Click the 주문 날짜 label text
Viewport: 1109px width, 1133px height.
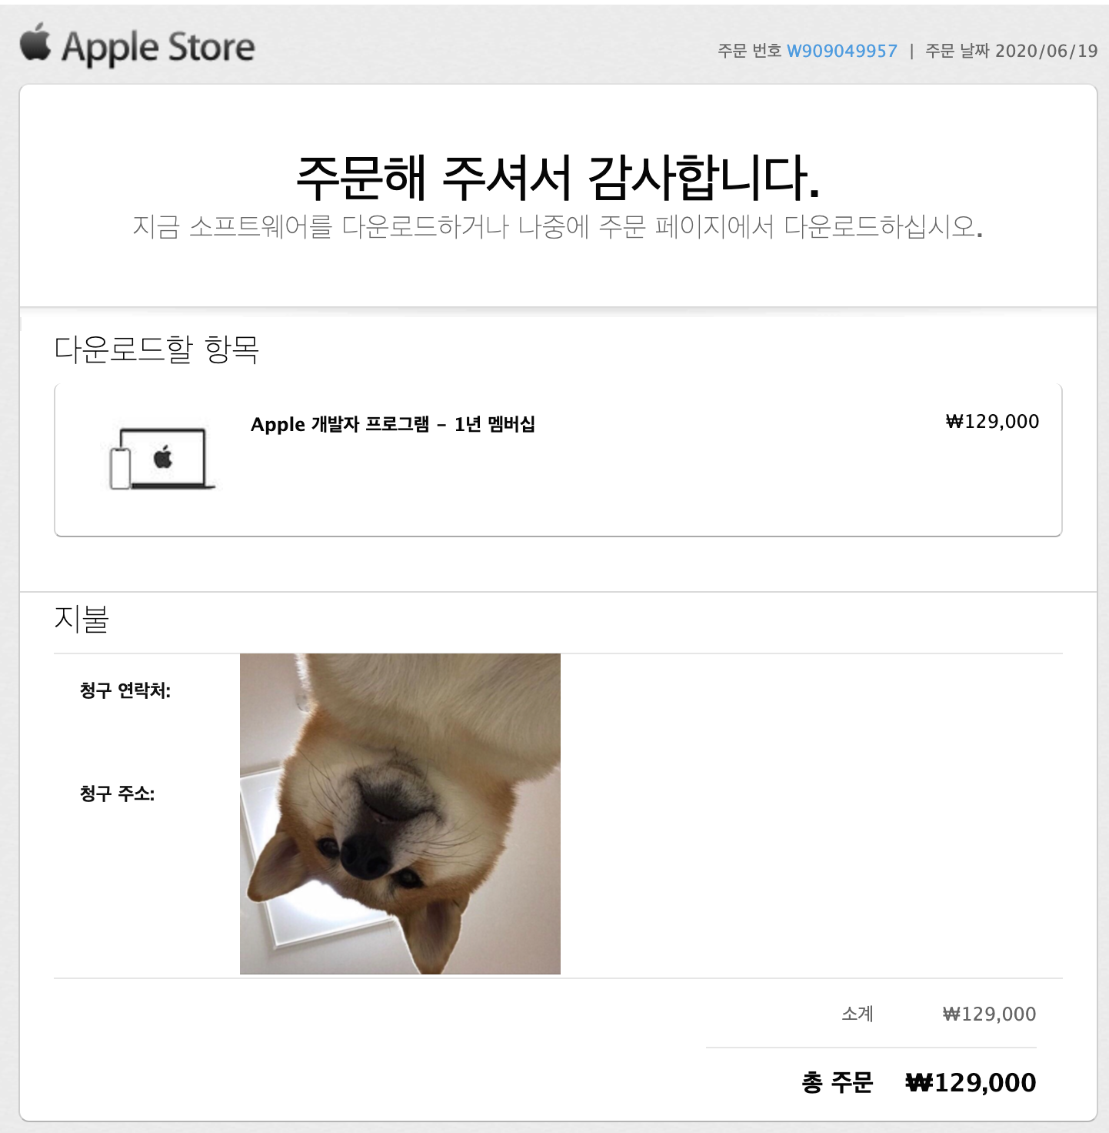coord(957,51)
